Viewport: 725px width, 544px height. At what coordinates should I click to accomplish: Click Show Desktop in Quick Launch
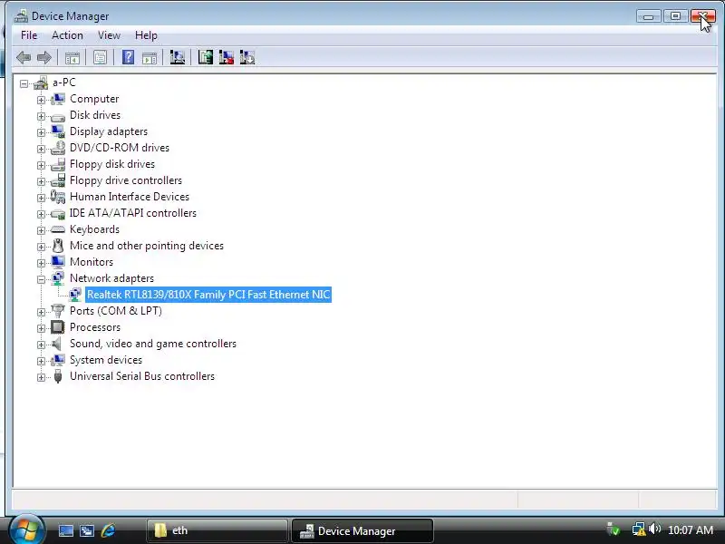click(65, 530)
